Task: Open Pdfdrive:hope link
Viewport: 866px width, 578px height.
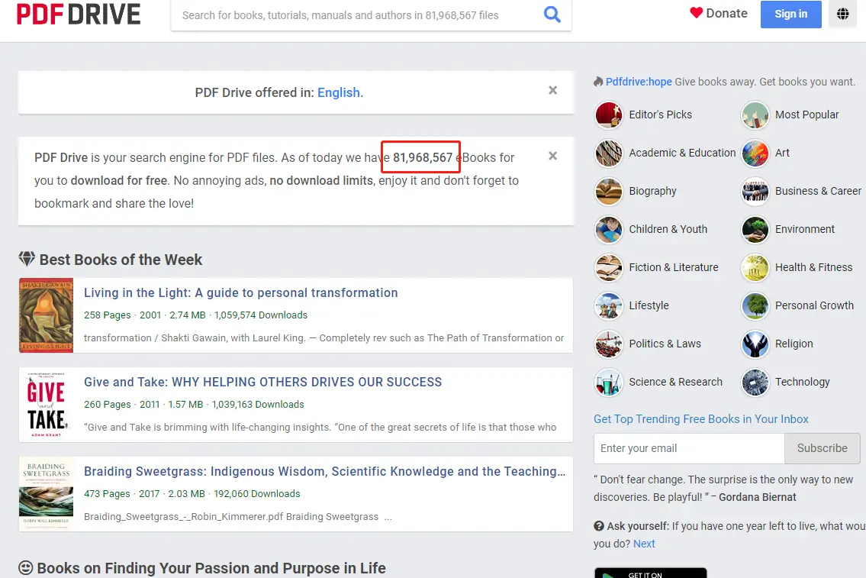Action: [639, 82]
